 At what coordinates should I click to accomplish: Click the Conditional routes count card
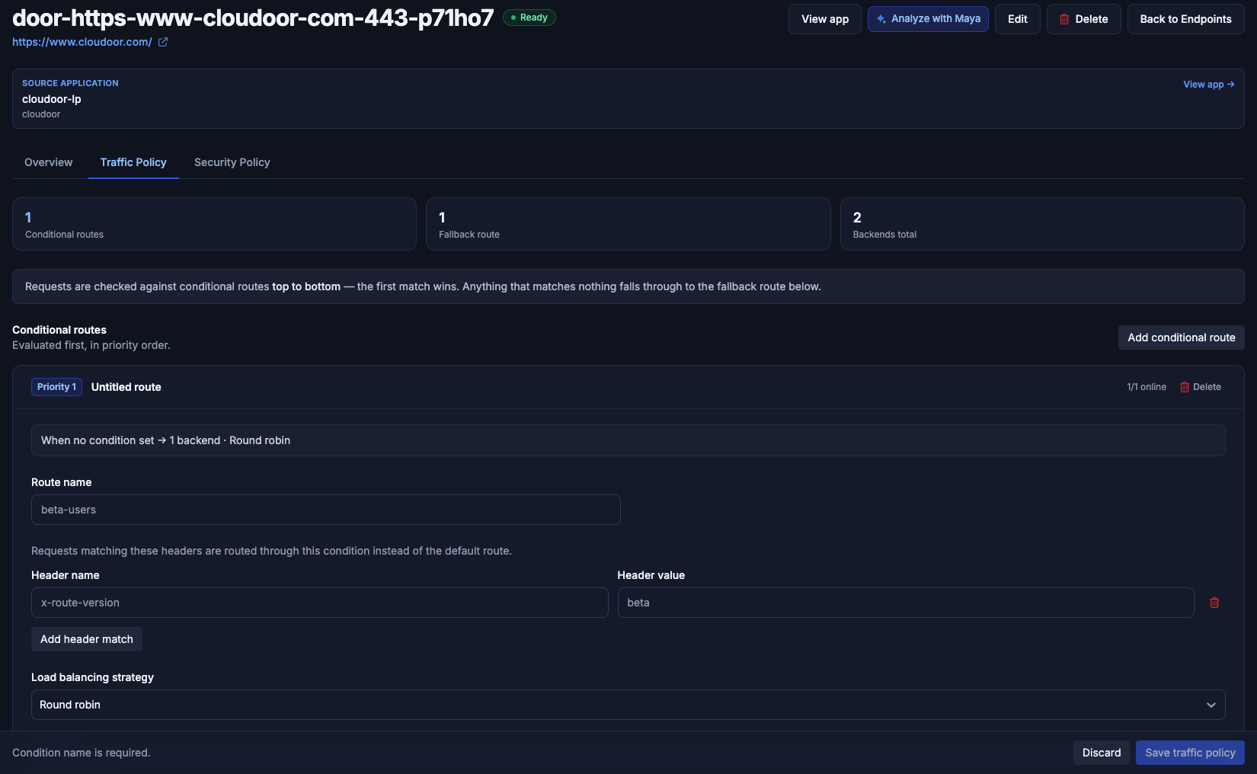[214, 224]
